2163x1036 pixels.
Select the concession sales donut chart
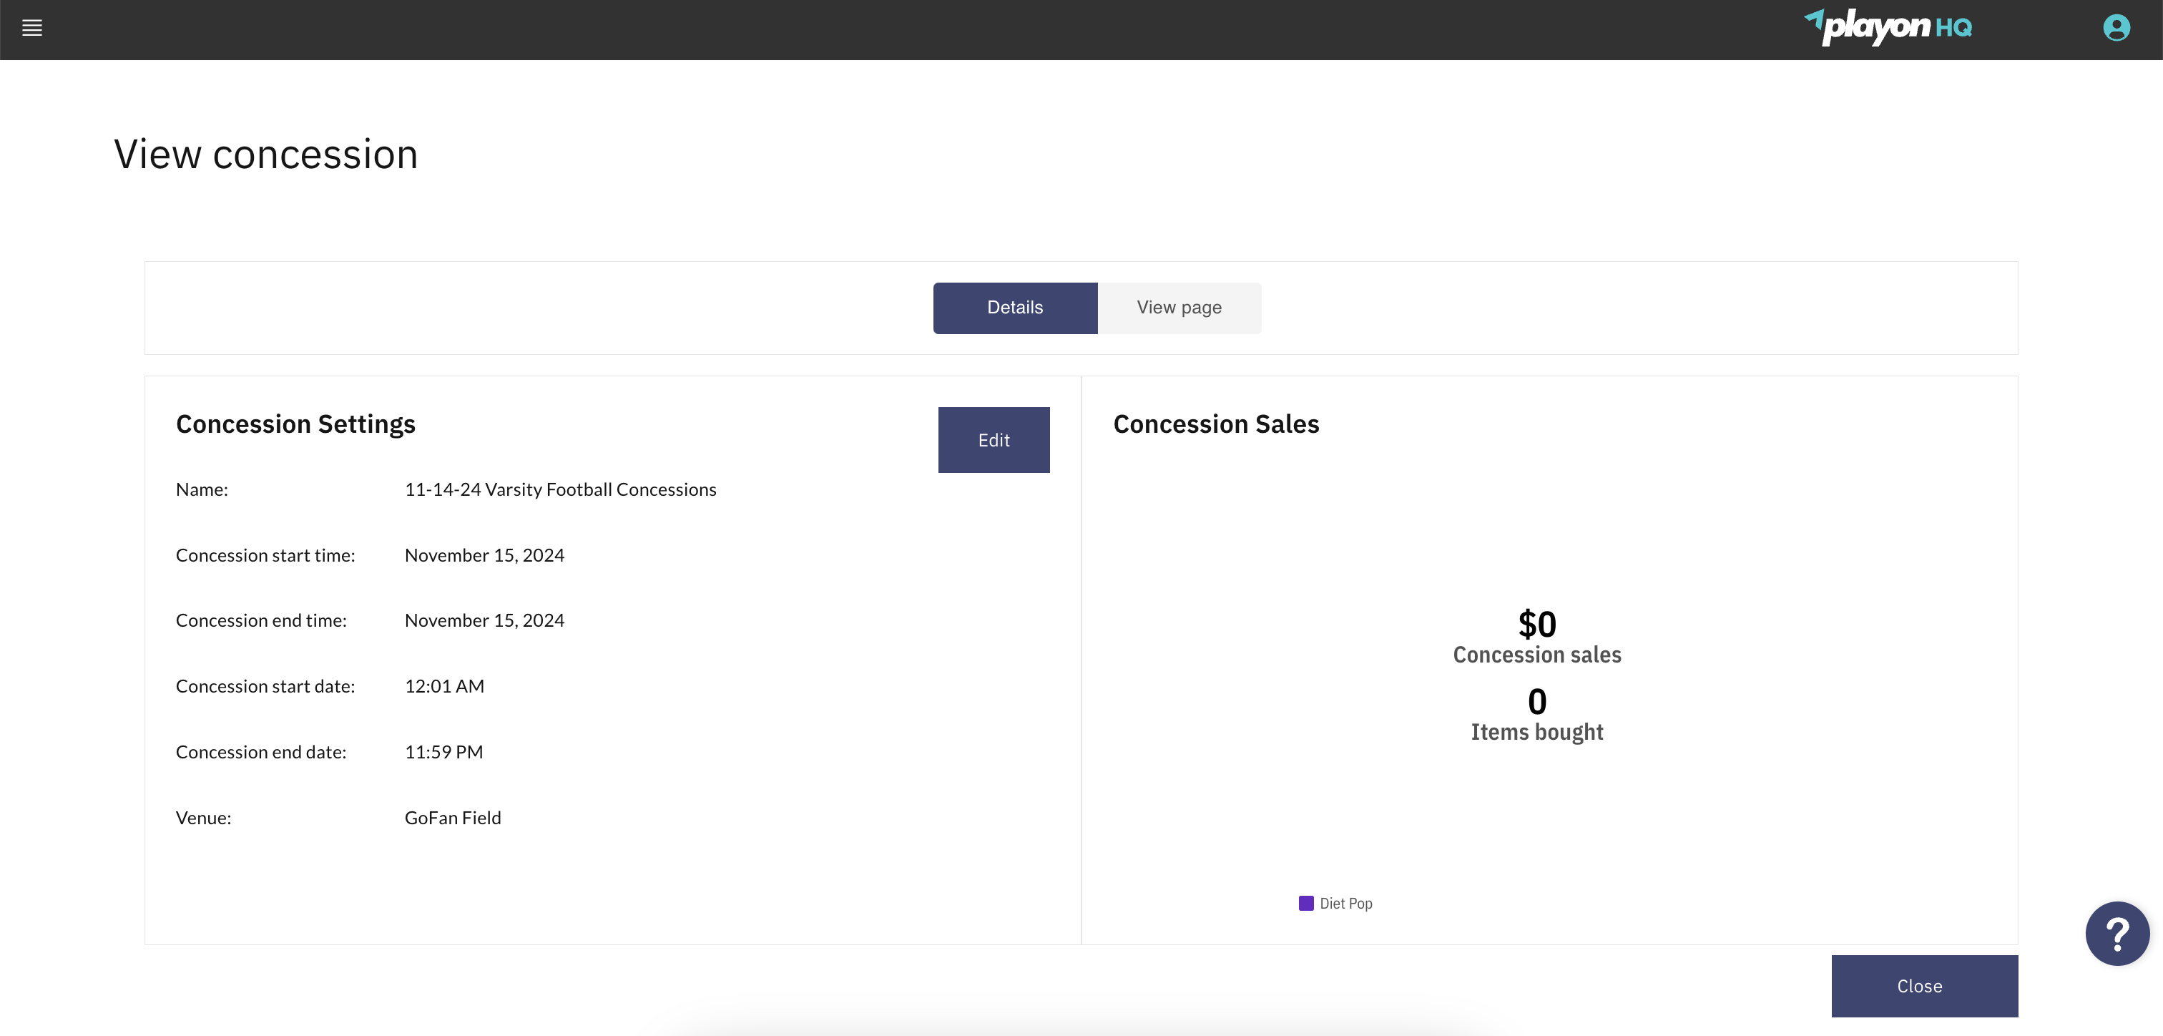1537,672
